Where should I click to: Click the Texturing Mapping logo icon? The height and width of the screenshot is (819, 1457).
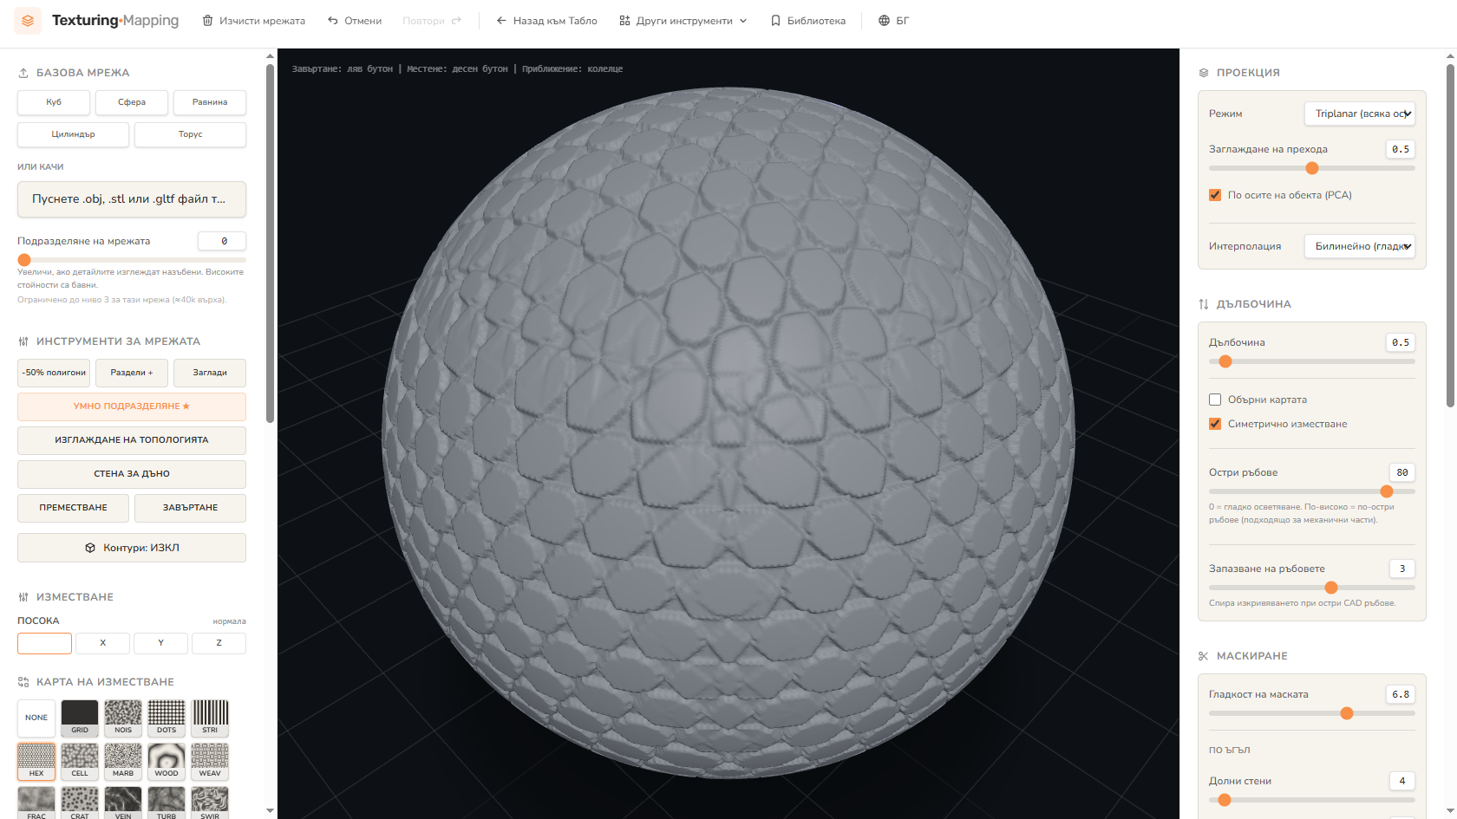(x=28, y=21)
